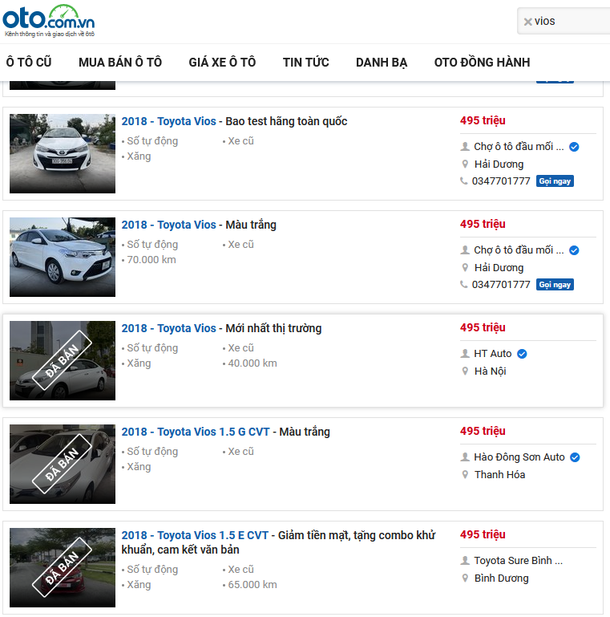Image resolution: width=610 pixels, height=617 pixels.
Task: Open the GIÁ XE Ô TÔ menu
Action: click(222, 62)
